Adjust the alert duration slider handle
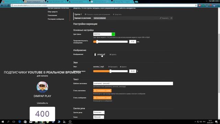This screenshot has height=124, width=220. [x=97, y=42]
